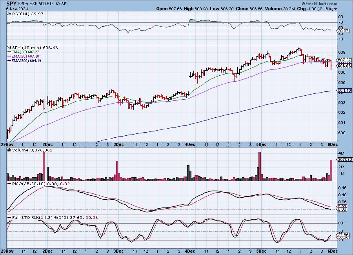Click the green EMA(20) legend line

click(x=9, y=52)
